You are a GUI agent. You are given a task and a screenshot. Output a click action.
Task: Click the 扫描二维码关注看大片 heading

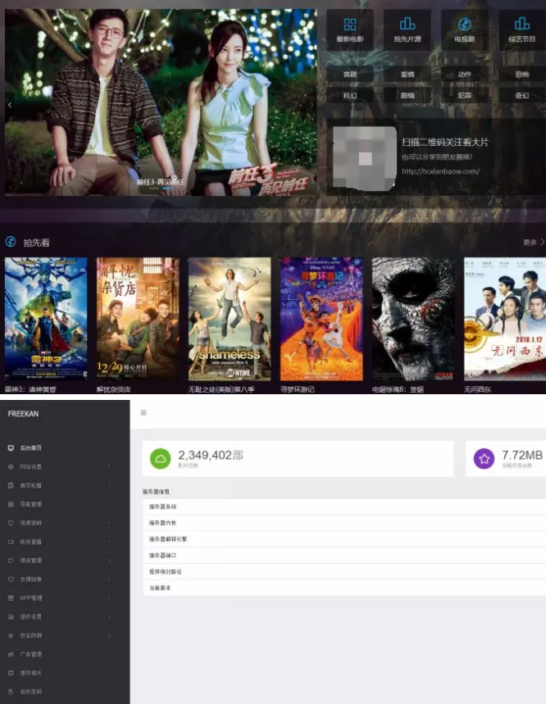point(444,143)
